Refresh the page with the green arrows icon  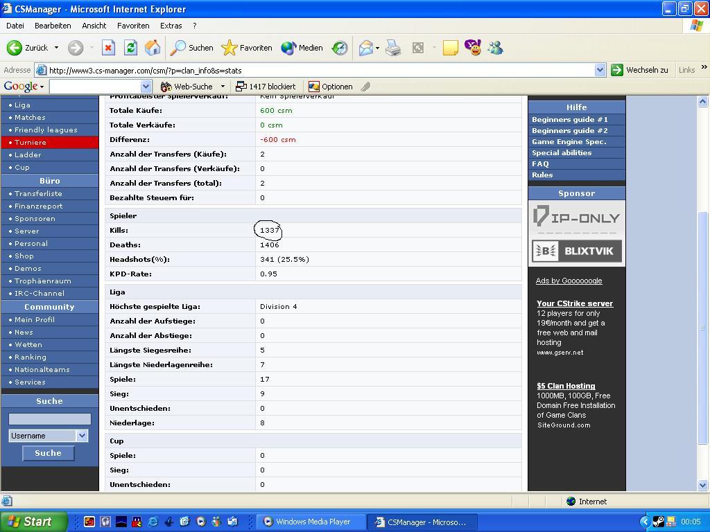(x=130, y=48)
